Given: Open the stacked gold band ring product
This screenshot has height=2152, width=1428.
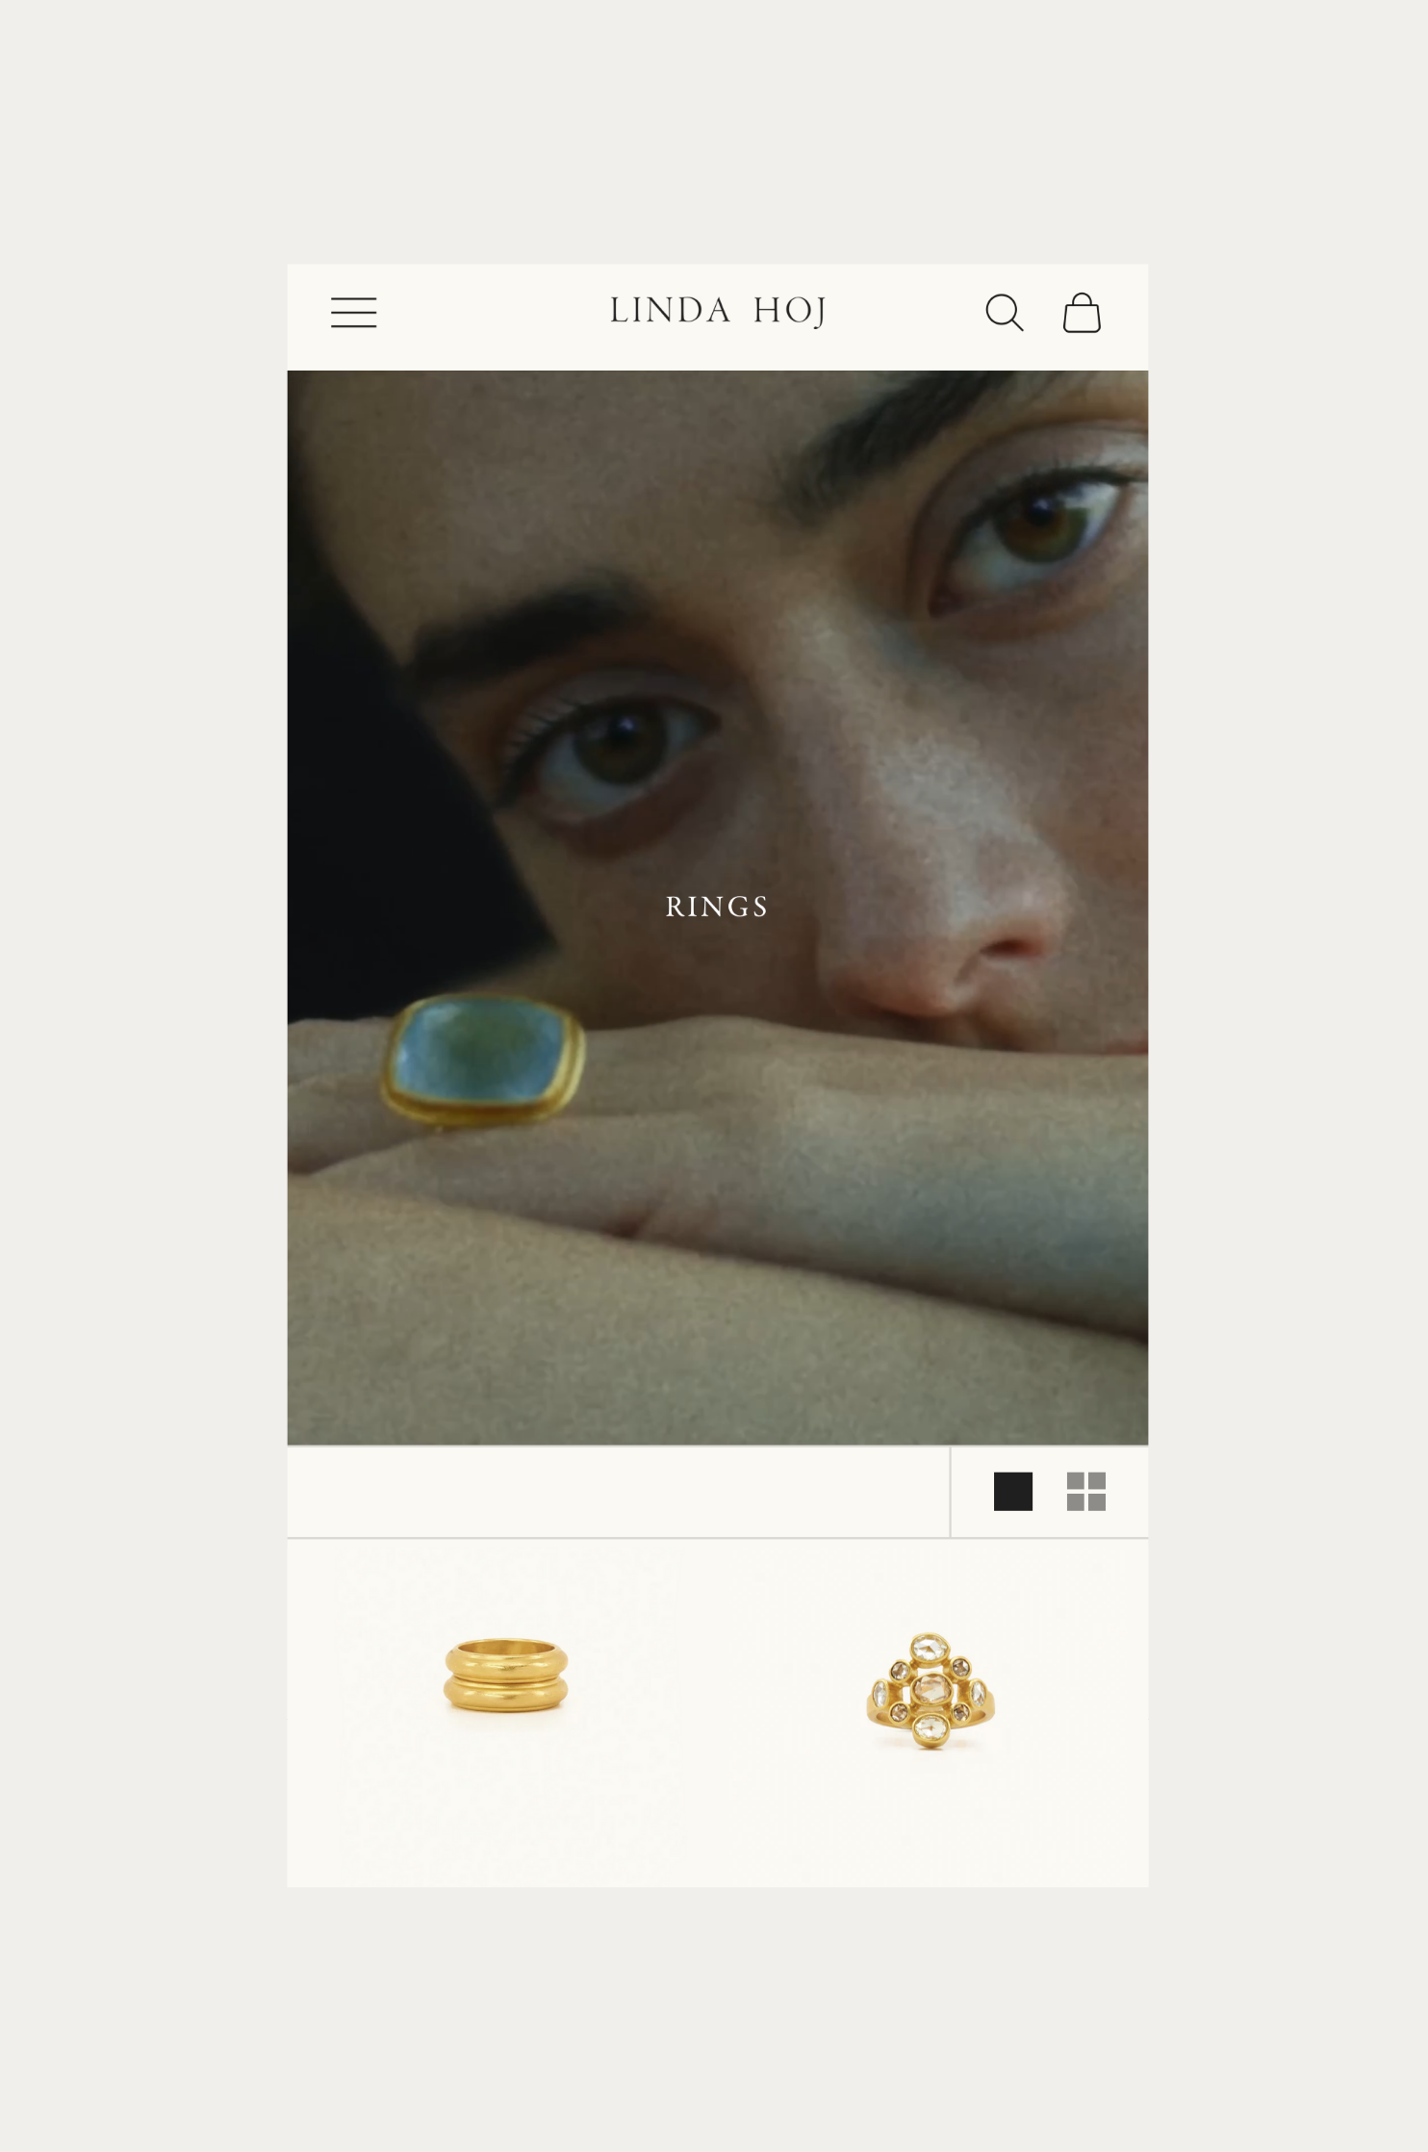Looking at the screenshot, I should coord(506,1676).
